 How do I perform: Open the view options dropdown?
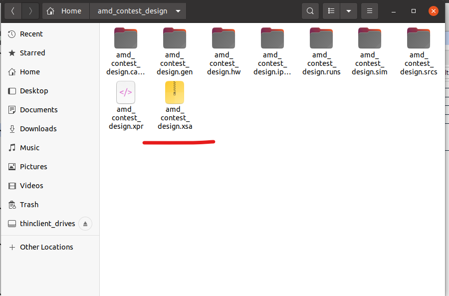coord(349,10)
